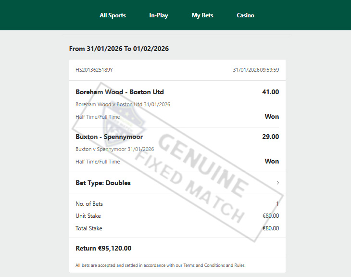Viewport: 351px width, 277px height.
Task: Go to the In-Play section
Action: point(159,15)
